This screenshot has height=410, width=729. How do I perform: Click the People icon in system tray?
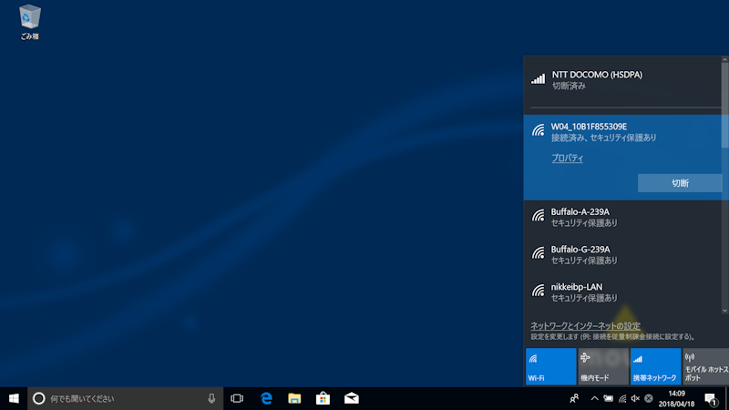[x=574, y=398]
